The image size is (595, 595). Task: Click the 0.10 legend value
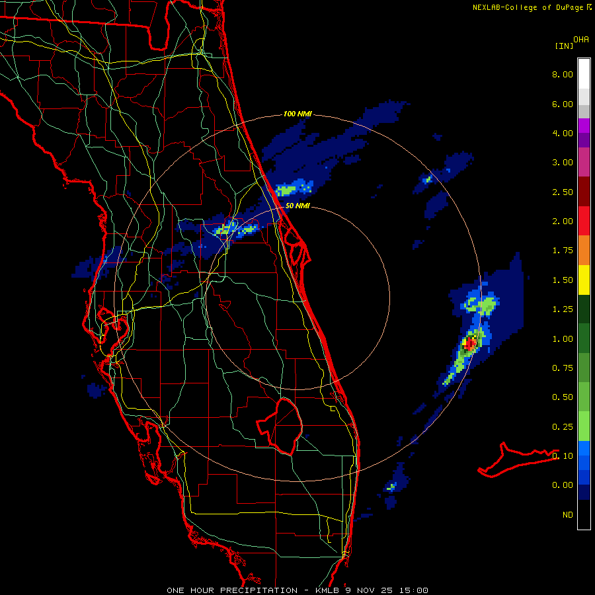pos(563,456)
